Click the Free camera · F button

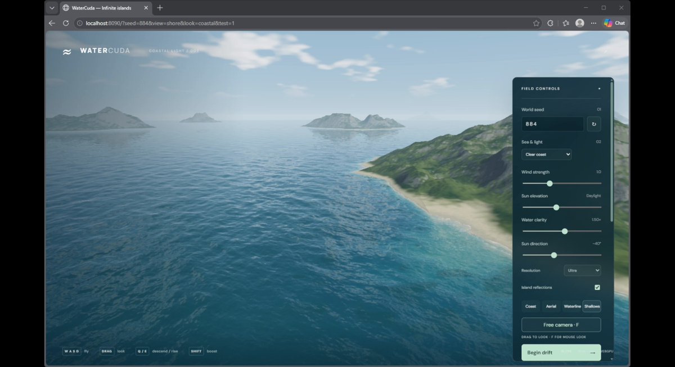tap(561, 325)
